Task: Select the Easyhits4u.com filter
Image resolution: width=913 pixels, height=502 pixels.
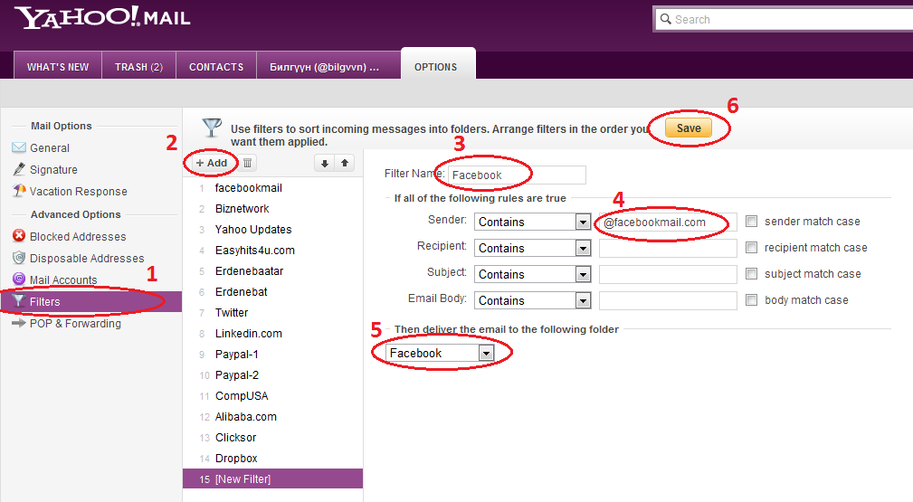Action: [272, 251]
